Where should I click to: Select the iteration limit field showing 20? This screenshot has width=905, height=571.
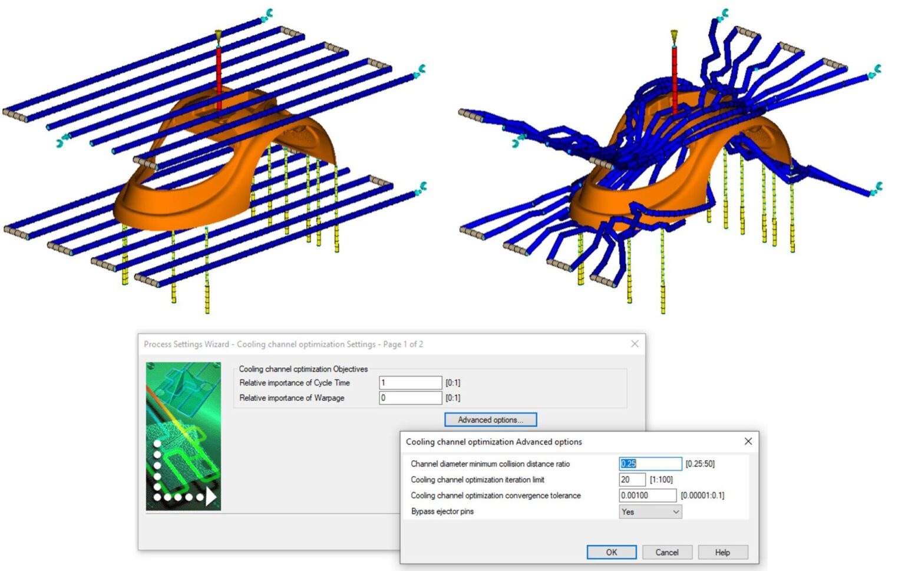point(632,479)
